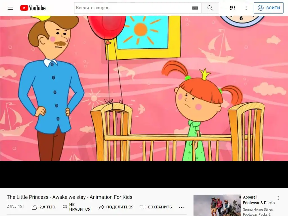
Task: Open the YouTube apps grid
Action: (x=233, y=8)
